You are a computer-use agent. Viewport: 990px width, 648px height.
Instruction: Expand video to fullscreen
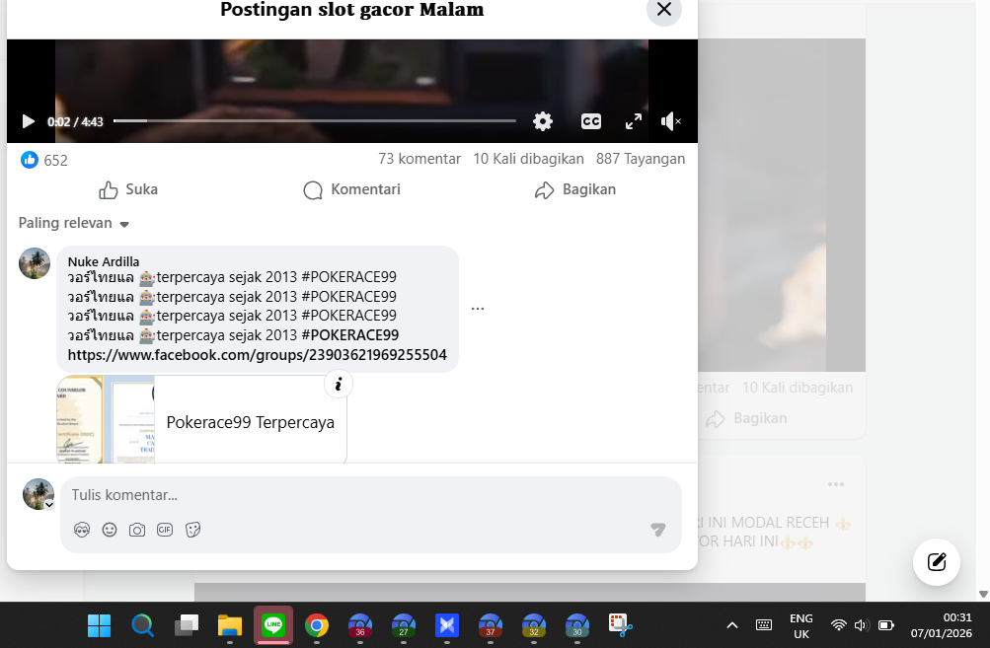coord(634,121)
